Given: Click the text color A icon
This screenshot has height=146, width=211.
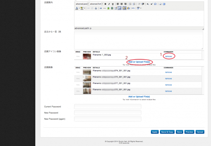Looking at the screenshot, I should pos(77,8).
